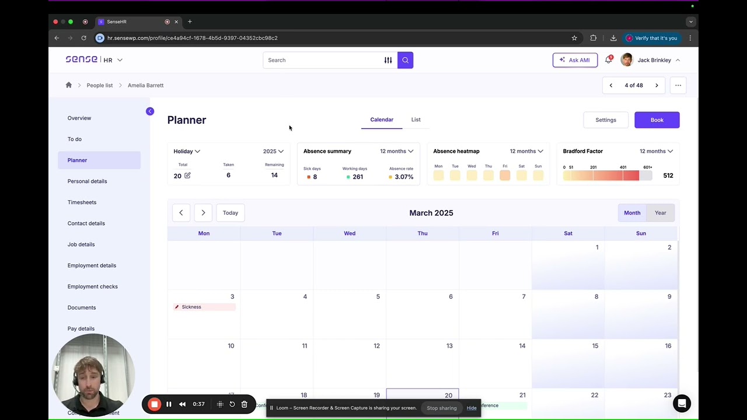Open Timesheets in sidebar
747x420 pixels.
coord(82,202)
